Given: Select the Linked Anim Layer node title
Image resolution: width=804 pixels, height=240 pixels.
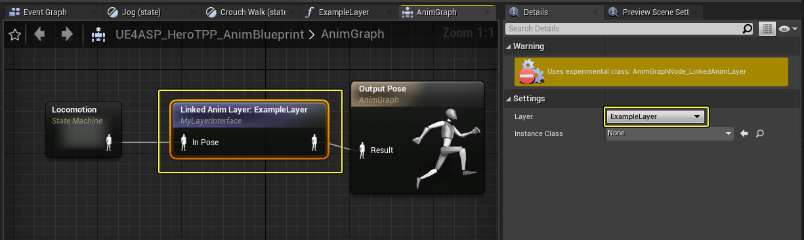Looking at the screenshot, I should coord(243,110).
